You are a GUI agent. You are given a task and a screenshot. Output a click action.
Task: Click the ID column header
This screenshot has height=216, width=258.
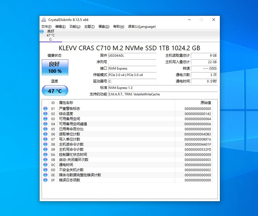53,103
